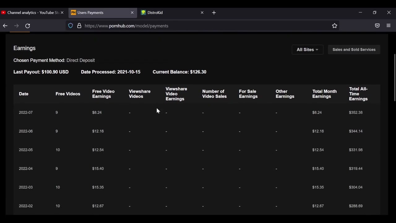Click the Total All-Time Earnings header
396x223 pixels.
click(x=358, y=94)
